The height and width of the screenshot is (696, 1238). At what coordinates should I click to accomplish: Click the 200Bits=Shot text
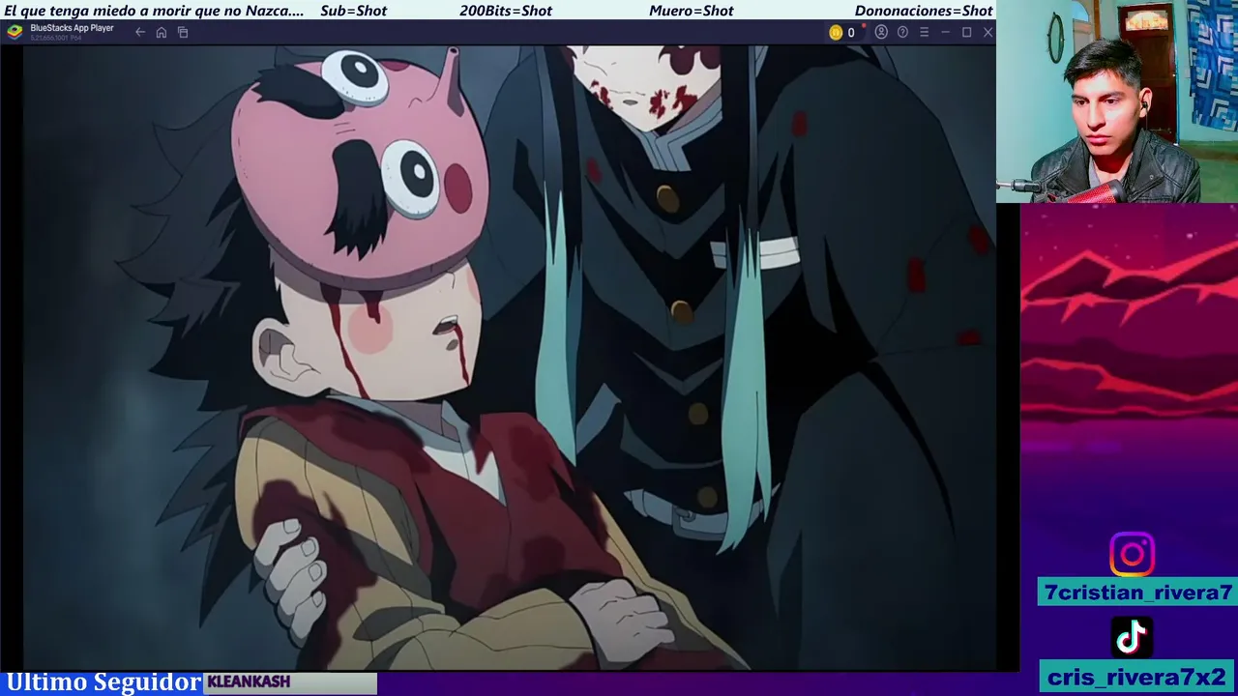(x=506, y=11)
